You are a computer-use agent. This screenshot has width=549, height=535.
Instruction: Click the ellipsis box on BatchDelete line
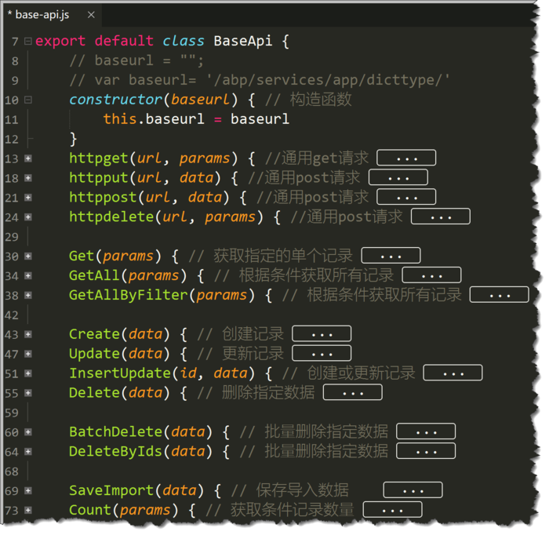pyautogui.click(x=426, y=431)
